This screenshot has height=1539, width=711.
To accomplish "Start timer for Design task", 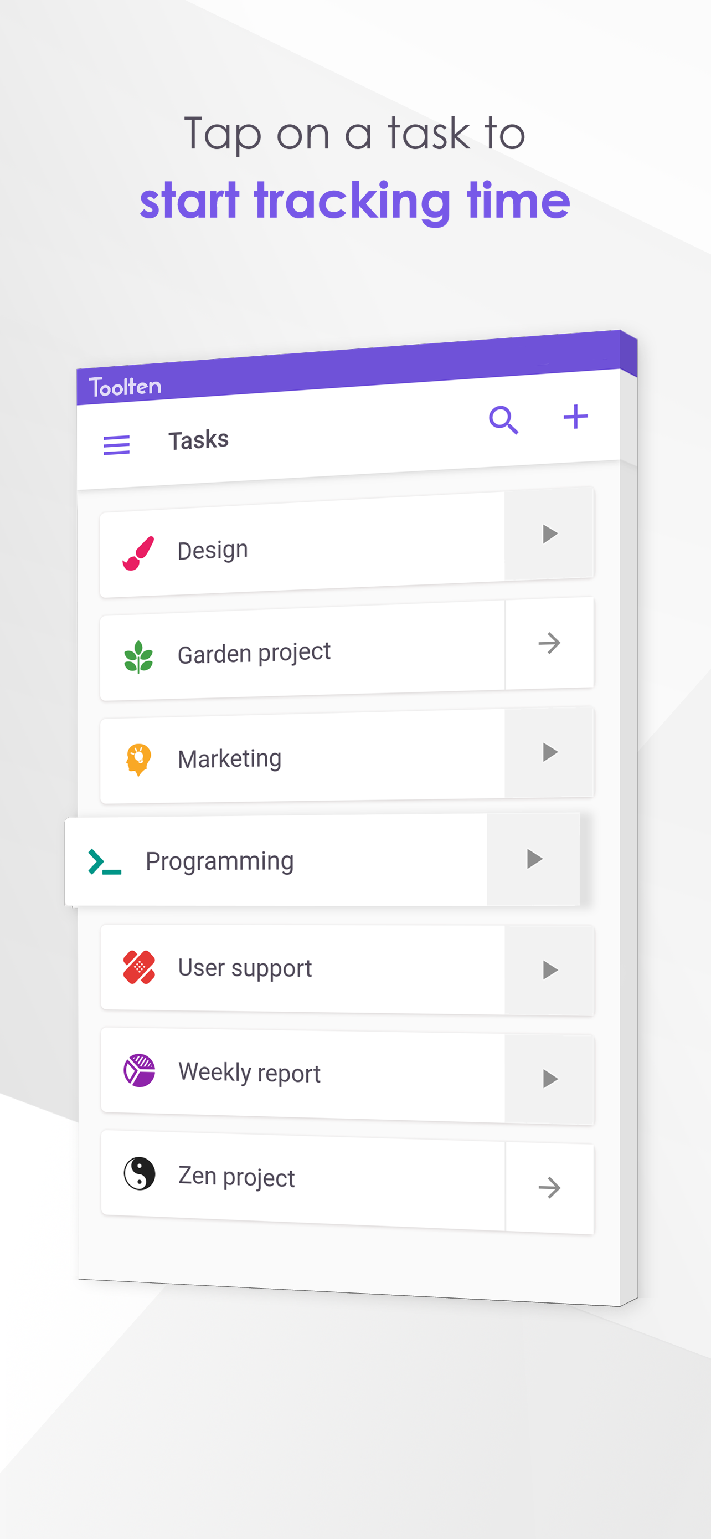I will coord(549,533).
